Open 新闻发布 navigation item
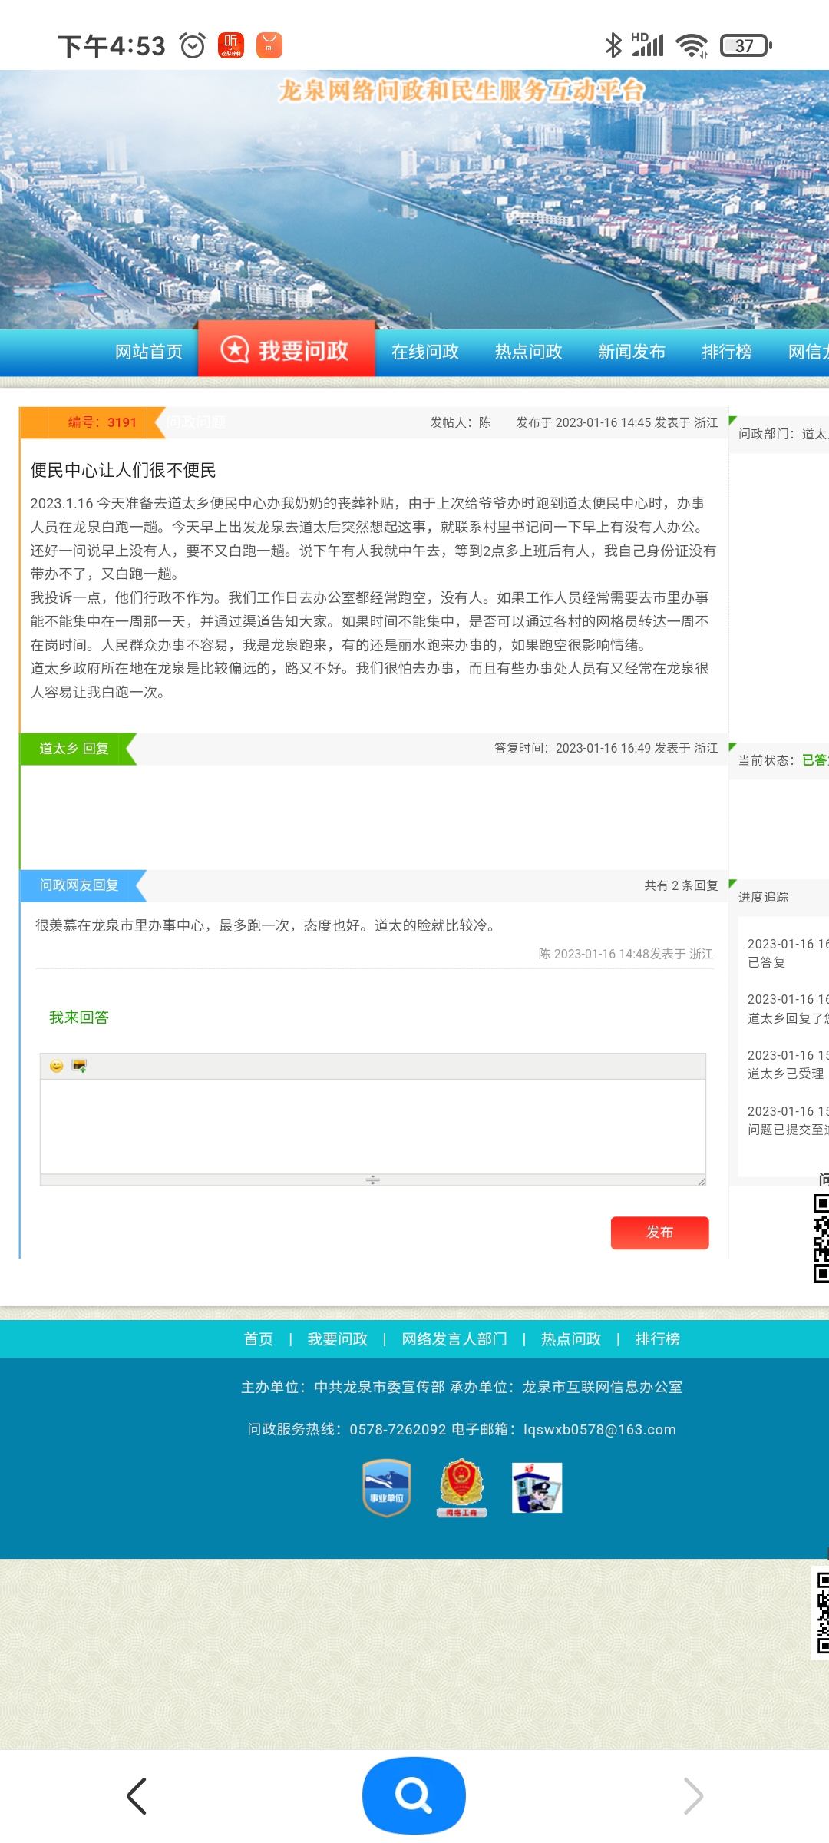The height and width of the screenshot is (1843, 829). pos(632,352)
